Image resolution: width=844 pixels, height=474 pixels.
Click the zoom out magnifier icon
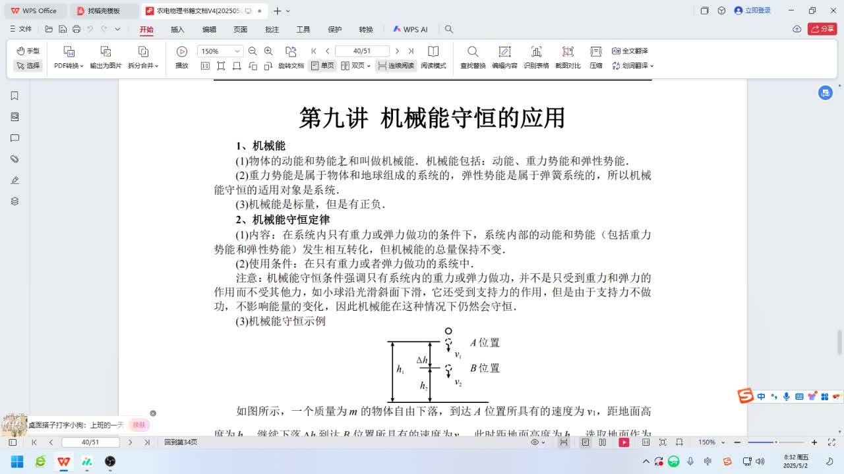coord(253,51)
